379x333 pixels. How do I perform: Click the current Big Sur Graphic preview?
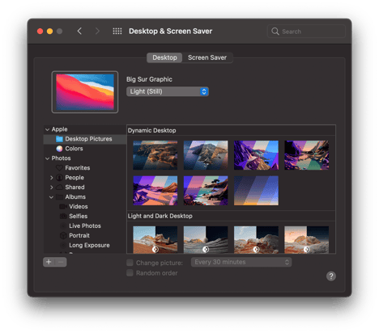(x=85, y=92)
